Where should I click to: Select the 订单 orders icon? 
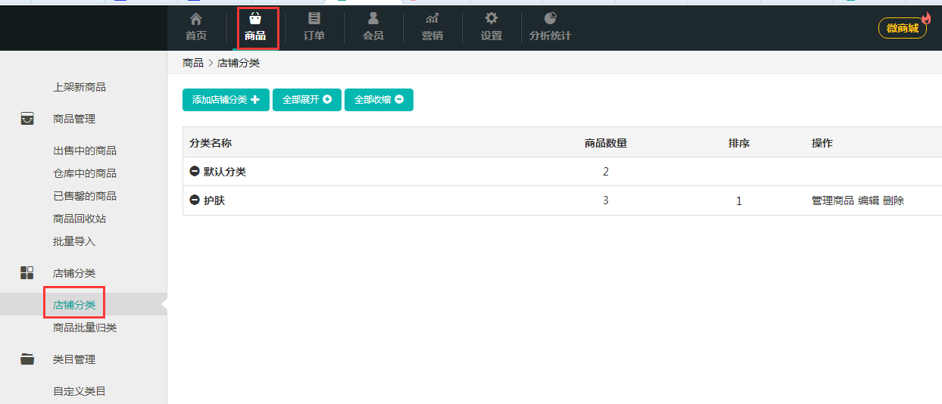tap(314, 19)
